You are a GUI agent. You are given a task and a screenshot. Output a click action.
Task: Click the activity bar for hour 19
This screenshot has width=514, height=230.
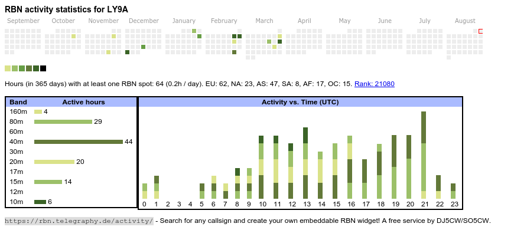point(394,167)
